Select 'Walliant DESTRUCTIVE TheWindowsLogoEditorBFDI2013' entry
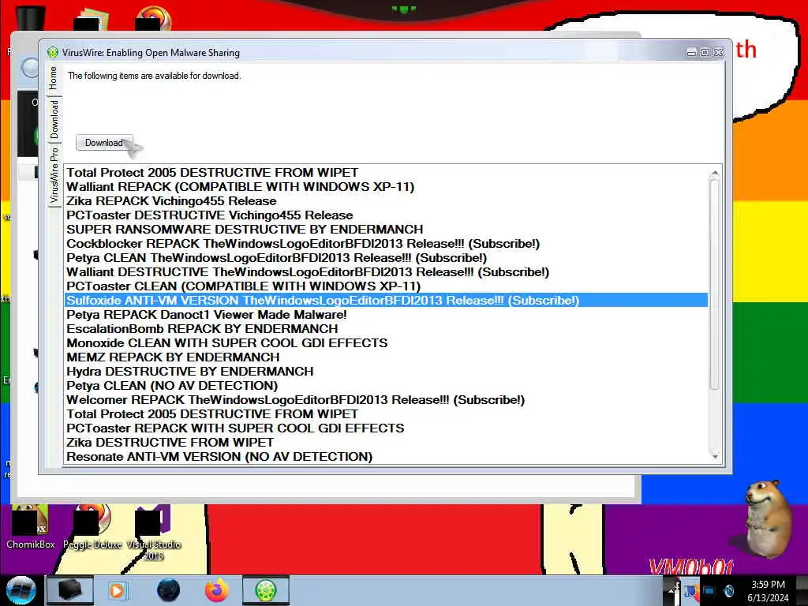The image size is (808, 606). (386, 272)
